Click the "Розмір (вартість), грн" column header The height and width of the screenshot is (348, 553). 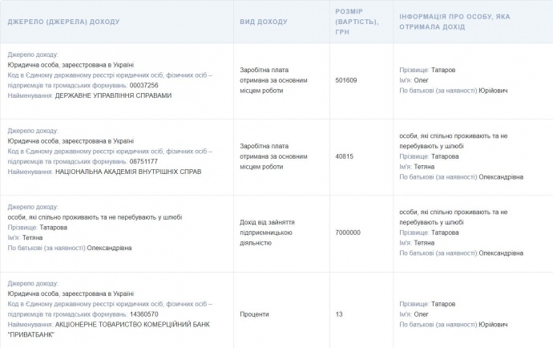pyautogui.click(x=355, y=22)
